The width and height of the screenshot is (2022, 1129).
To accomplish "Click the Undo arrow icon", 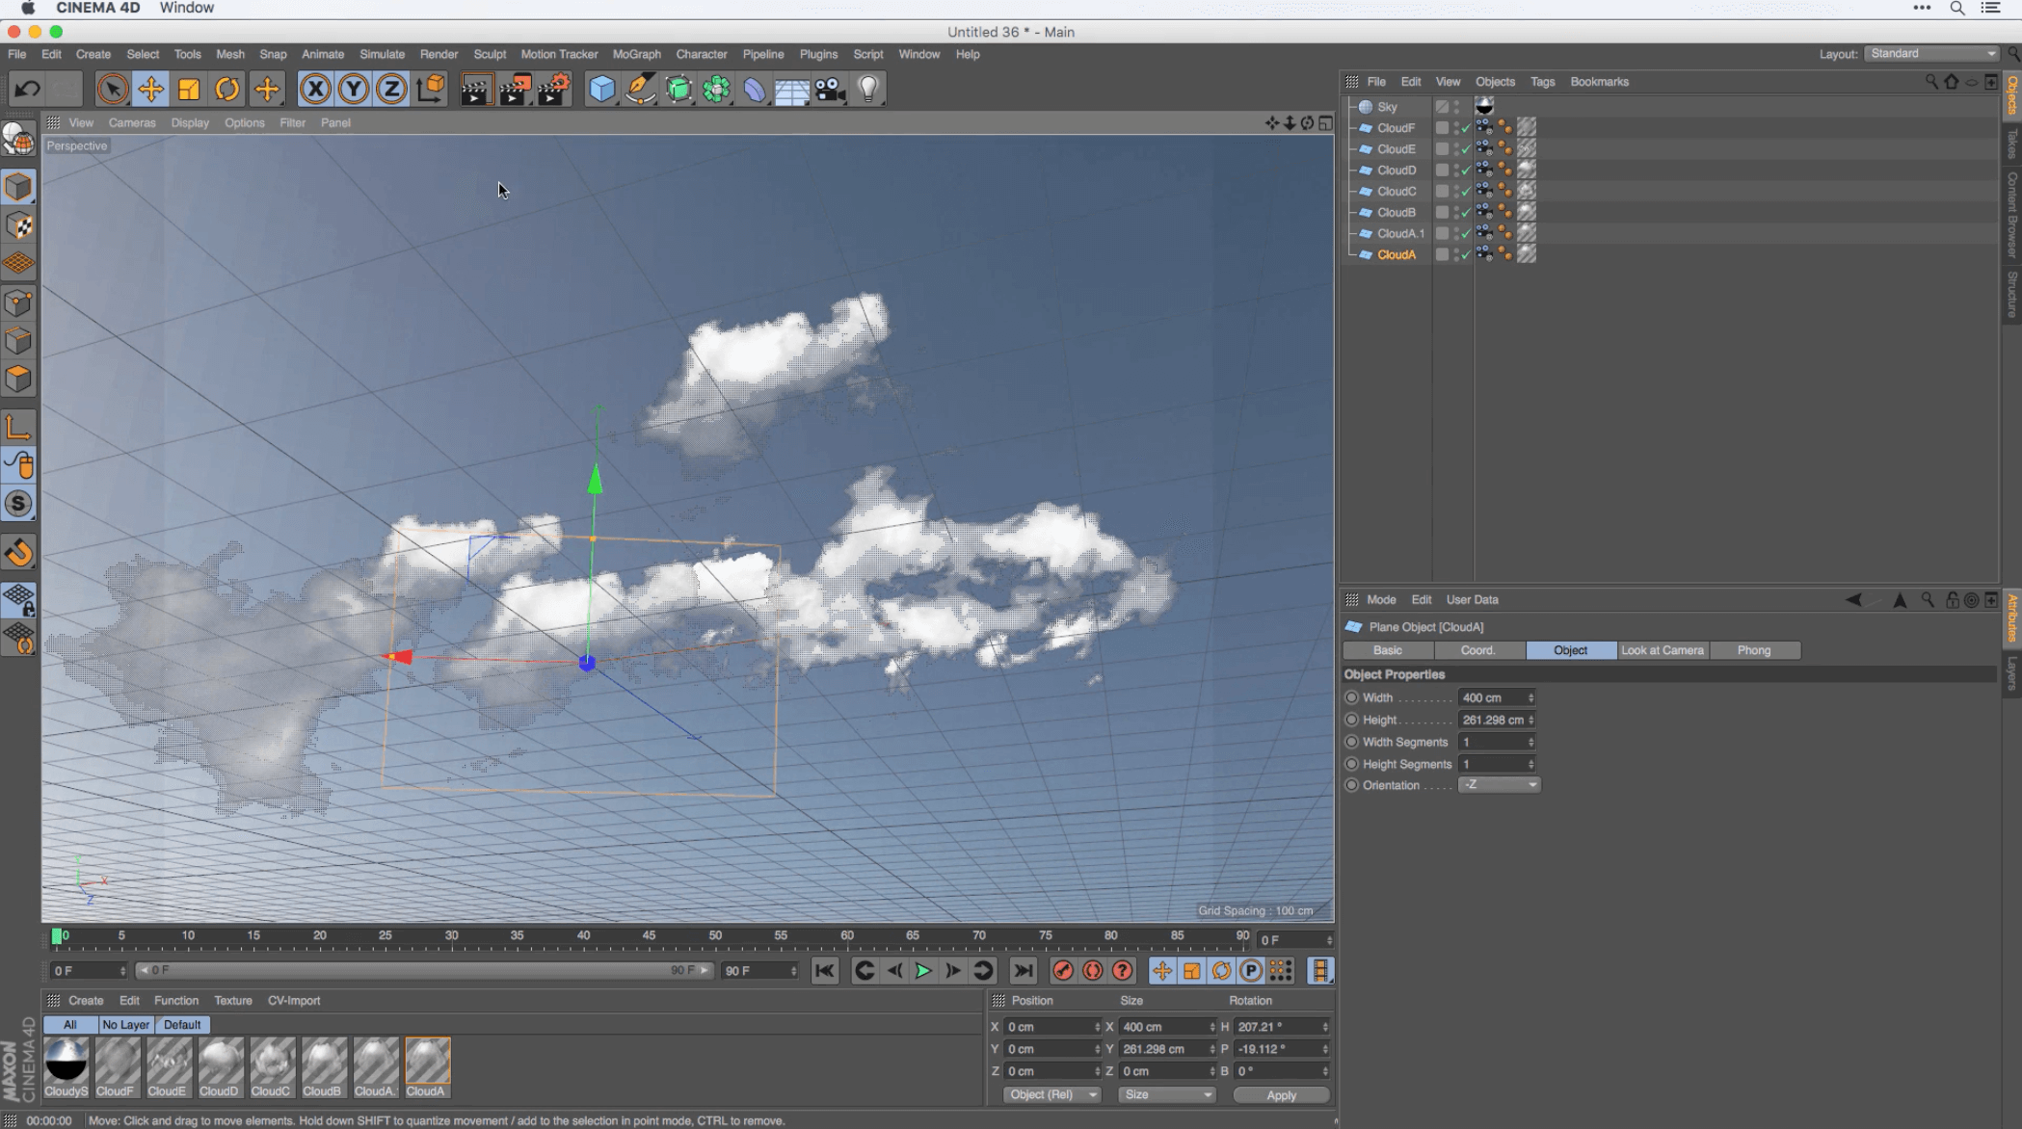I will pos(27,90).
